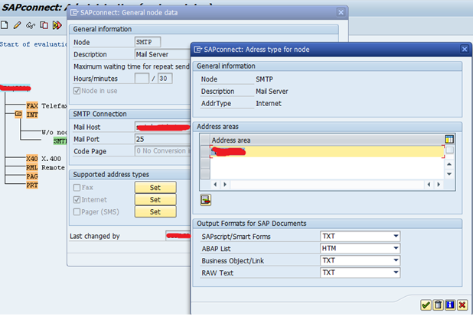This screenshot has width=476, height=316.
Task: Select the PRT node in tree
Action: pos(32,185)
